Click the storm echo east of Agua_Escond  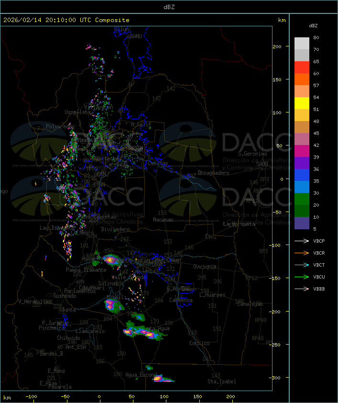click(163, 379)
